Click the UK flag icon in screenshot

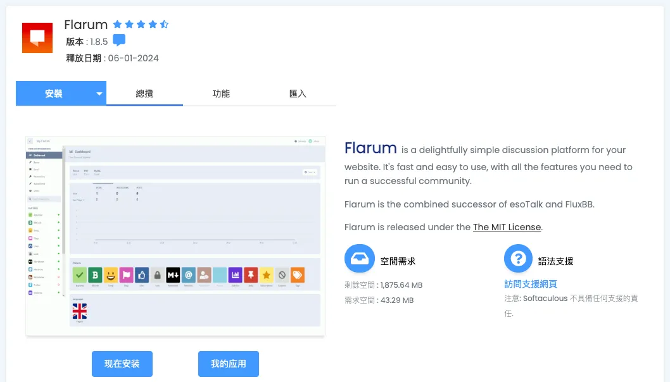click(x=80, y=311)
